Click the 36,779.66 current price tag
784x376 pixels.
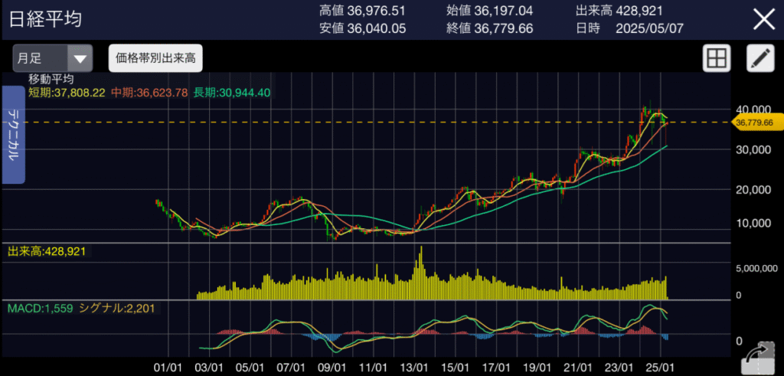click(x=754, y=123)
